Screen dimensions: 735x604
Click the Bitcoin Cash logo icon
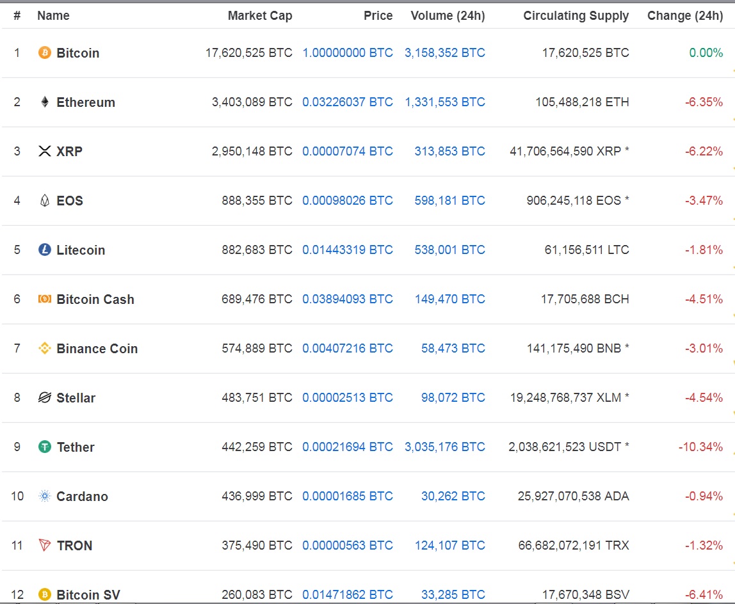[x=45, y=299]
